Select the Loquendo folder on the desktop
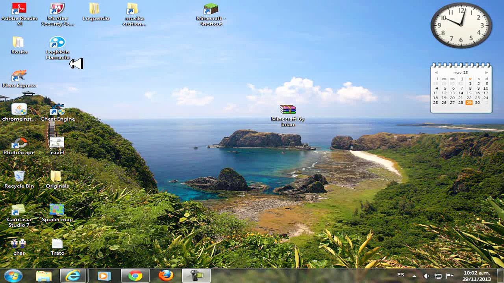Image resolution: width=504 pixels, height=283 pixels. (x=96, y=12)
